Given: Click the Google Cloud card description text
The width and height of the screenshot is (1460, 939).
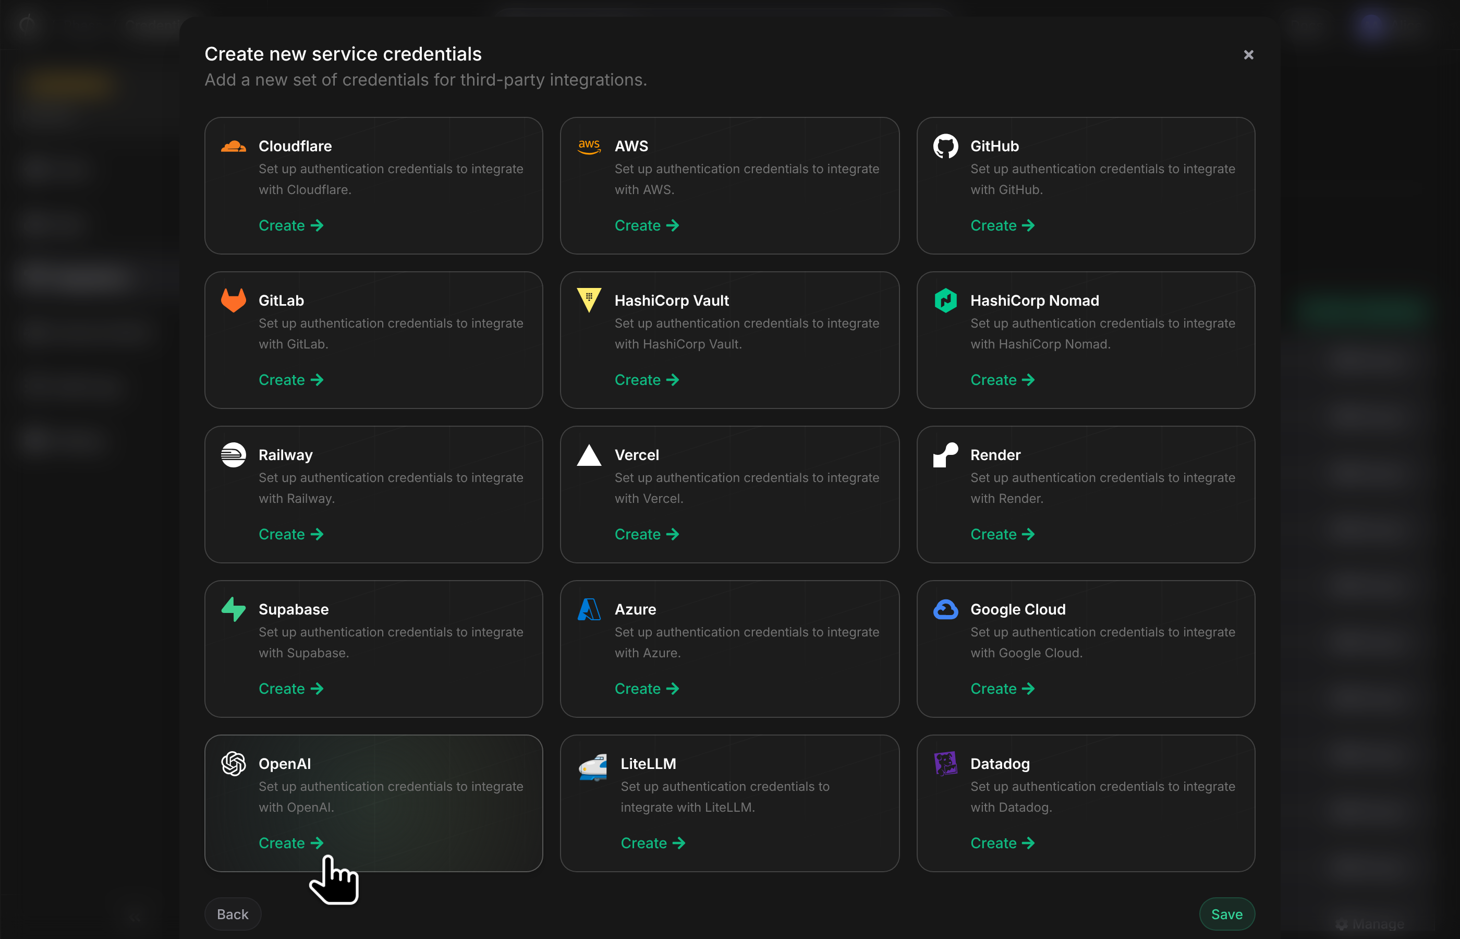Looking at the screenshot, I should [1102, 643].
